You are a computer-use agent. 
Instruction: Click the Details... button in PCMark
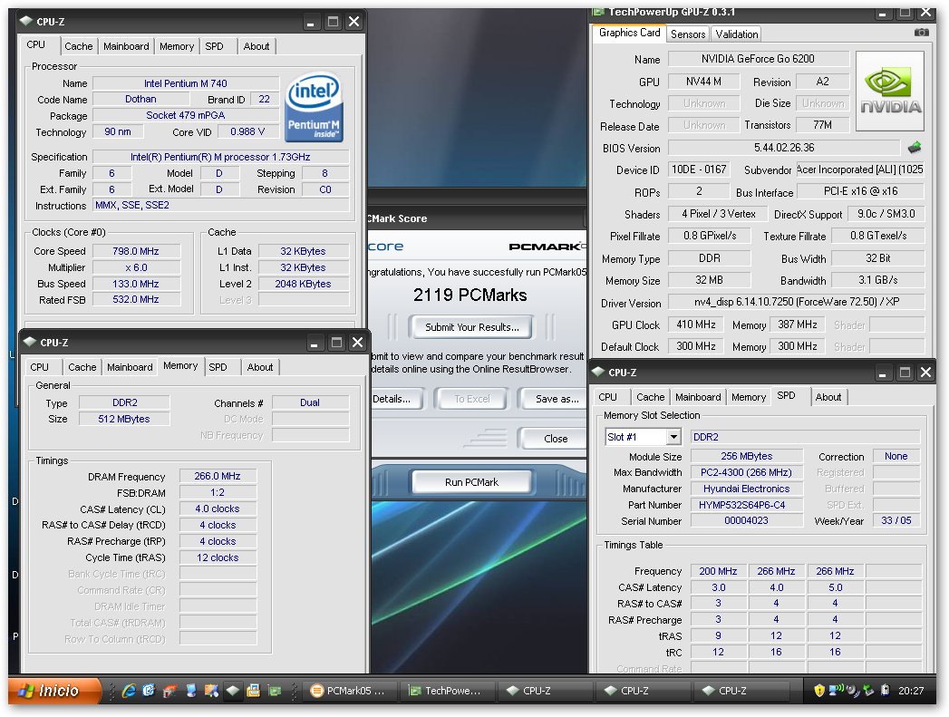click(x=394, y=399)
